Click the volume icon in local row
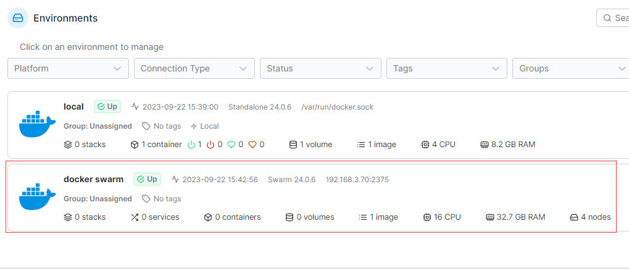The width and height of the screenshot is (629, 269). (293, 145)
